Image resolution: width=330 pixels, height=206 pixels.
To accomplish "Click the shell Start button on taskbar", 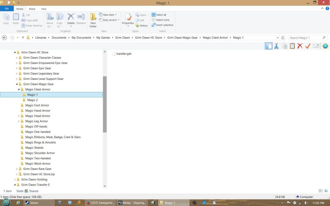I will click(x=6, y=202).
